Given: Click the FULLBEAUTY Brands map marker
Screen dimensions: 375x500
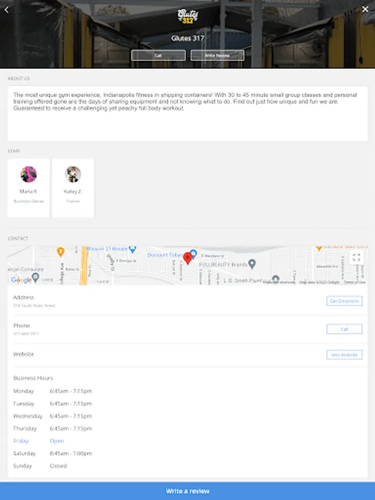Looking at the screenshot, I should pyautogui.click(x=252, y=264).
